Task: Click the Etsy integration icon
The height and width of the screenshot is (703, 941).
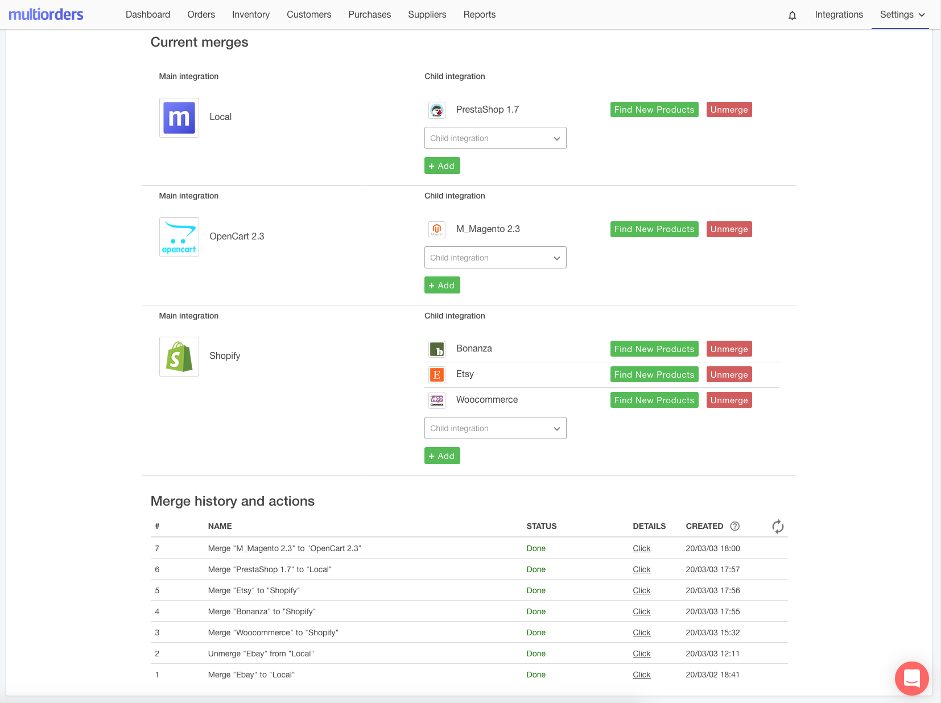Action: [x=436, y=375]
